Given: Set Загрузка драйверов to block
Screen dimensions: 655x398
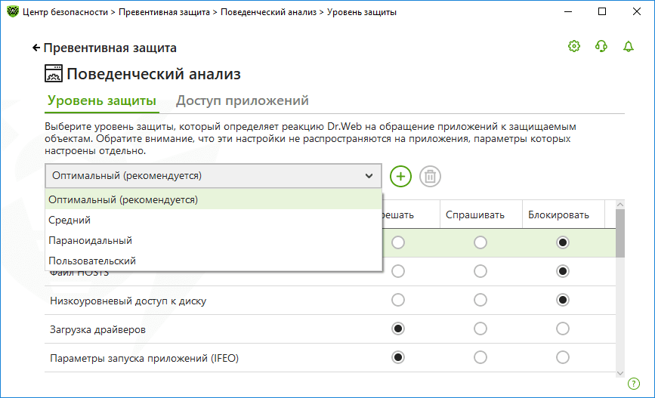Looking at the screenshot, I should (x=563, y=329).
